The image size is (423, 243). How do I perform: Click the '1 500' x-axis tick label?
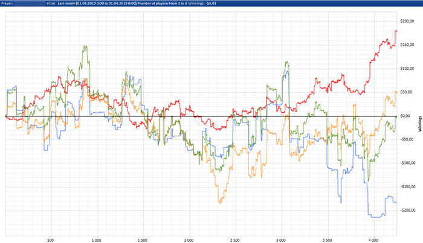point(143,241)
